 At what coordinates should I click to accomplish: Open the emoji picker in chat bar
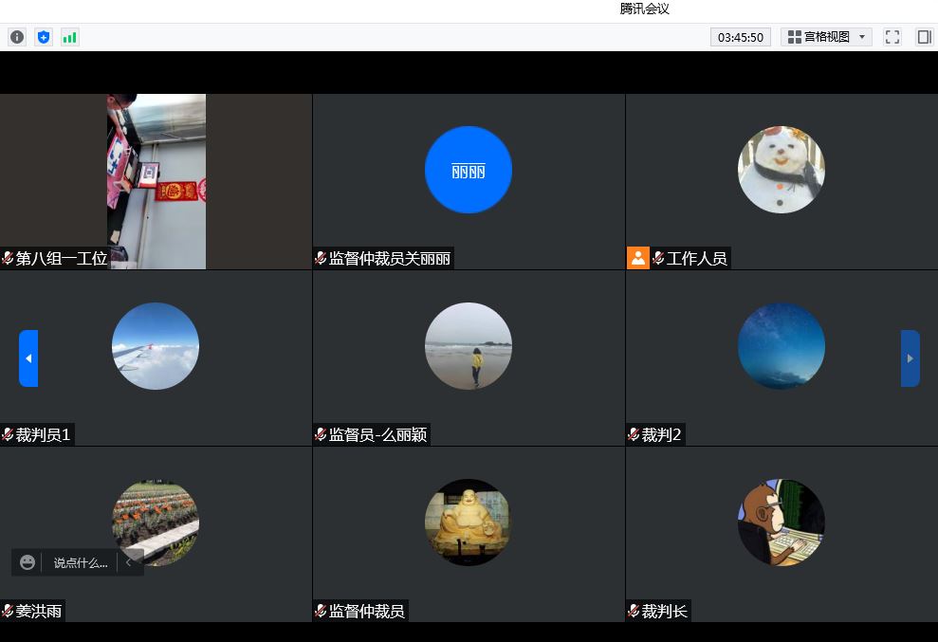28,562
